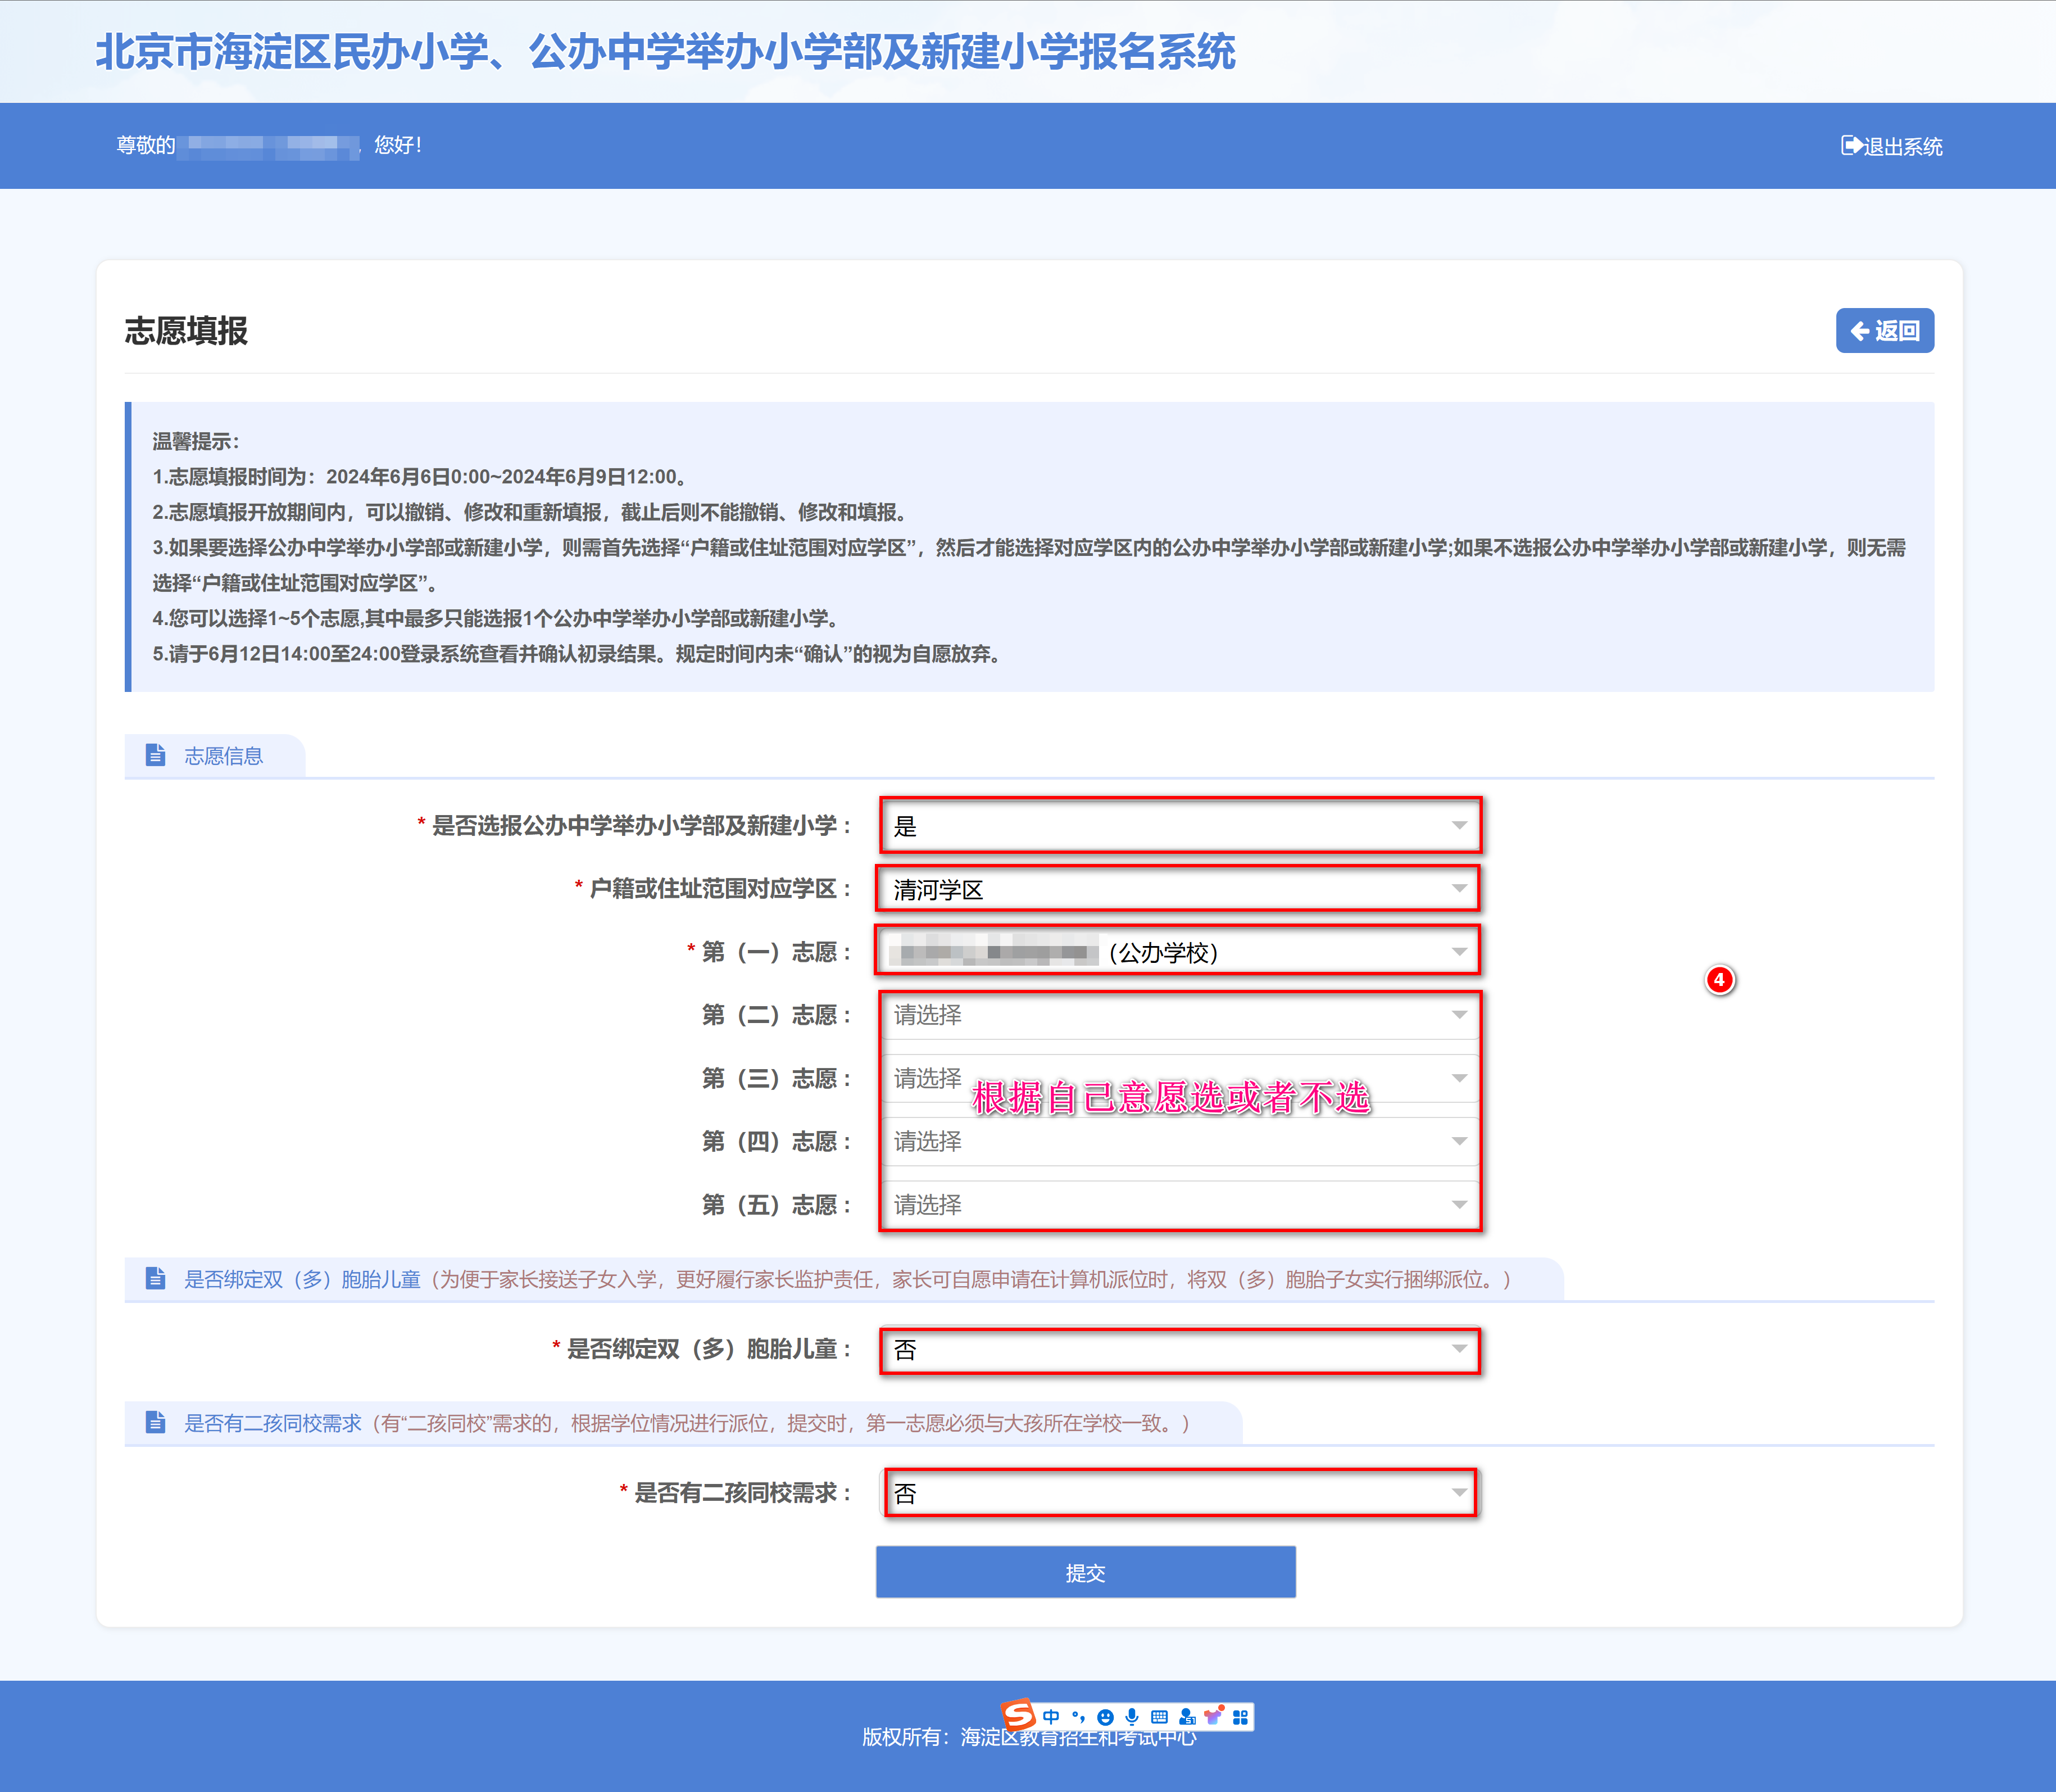2056x1792 pixels.
Task: Click the 志愿填报 page heading
Action: [186, 331]
